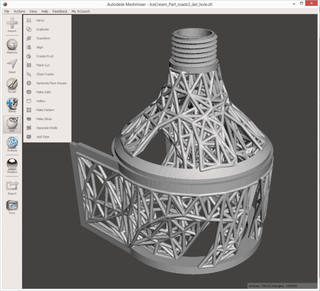Click the window title bar text
Viewport: 320px width, 291px height.
tap(160, 4)
